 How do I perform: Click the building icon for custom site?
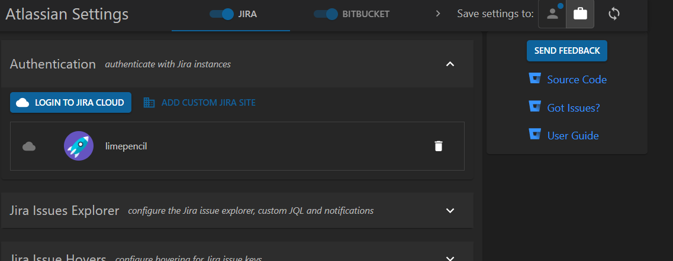[149, 103]
